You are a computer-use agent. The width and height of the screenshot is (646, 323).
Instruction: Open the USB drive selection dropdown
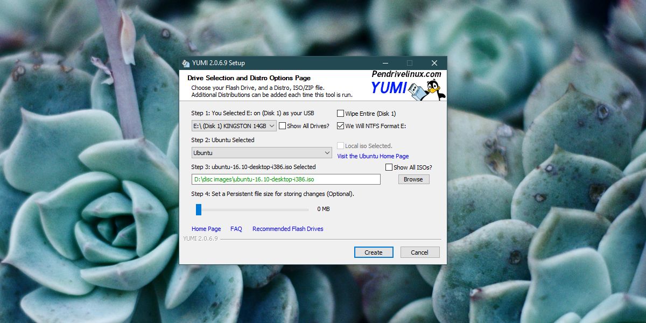[234, 126]
